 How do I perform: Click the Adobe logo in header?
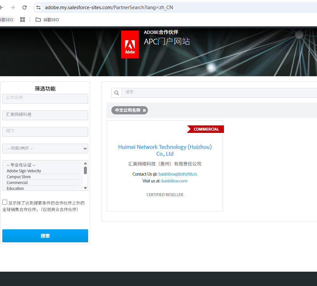[x=130, y=44]
